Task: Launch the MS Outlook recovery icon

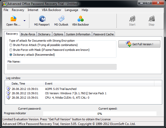Action: 61,19
